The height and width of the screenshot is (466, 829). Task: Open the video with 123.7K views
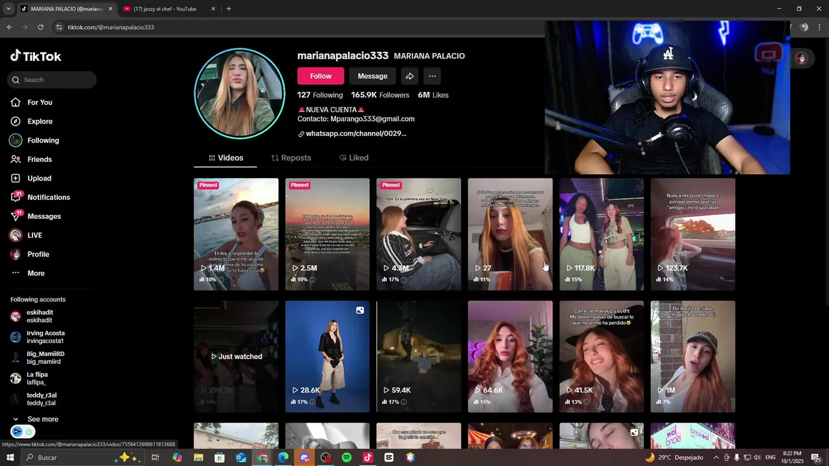(692, 234)
